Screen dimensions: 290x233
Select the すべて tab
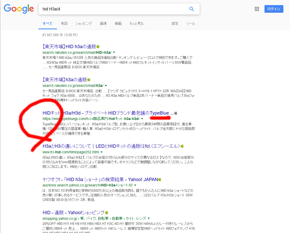click(47, 23)
